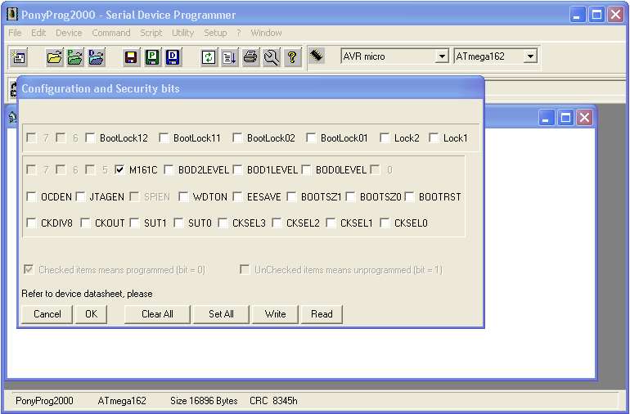Screen dimensions: 630x414
Task: Check the BootLock12 checkbox
Action: click(x=91, y=138)
